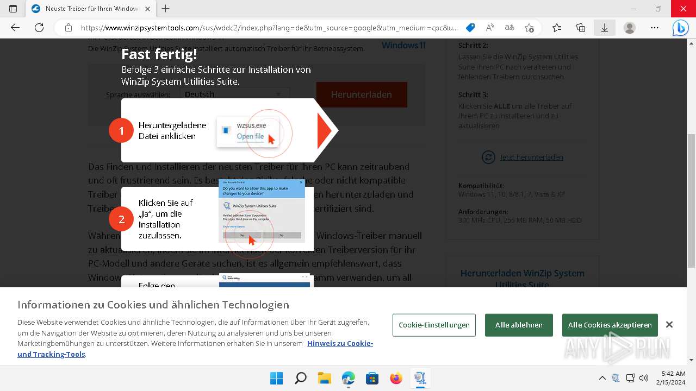696x391 pixels.
Task: Click the WinZip system tray icon
Action: [x=616, y=378]
